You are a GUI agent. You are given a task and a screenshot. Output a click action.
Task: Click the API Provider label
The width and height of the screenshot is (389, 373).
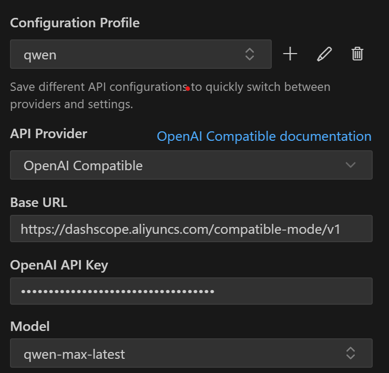click(48, 133)
